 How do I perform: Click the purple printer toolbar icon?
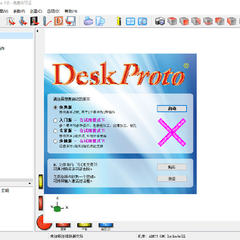(x=88, y=21)
